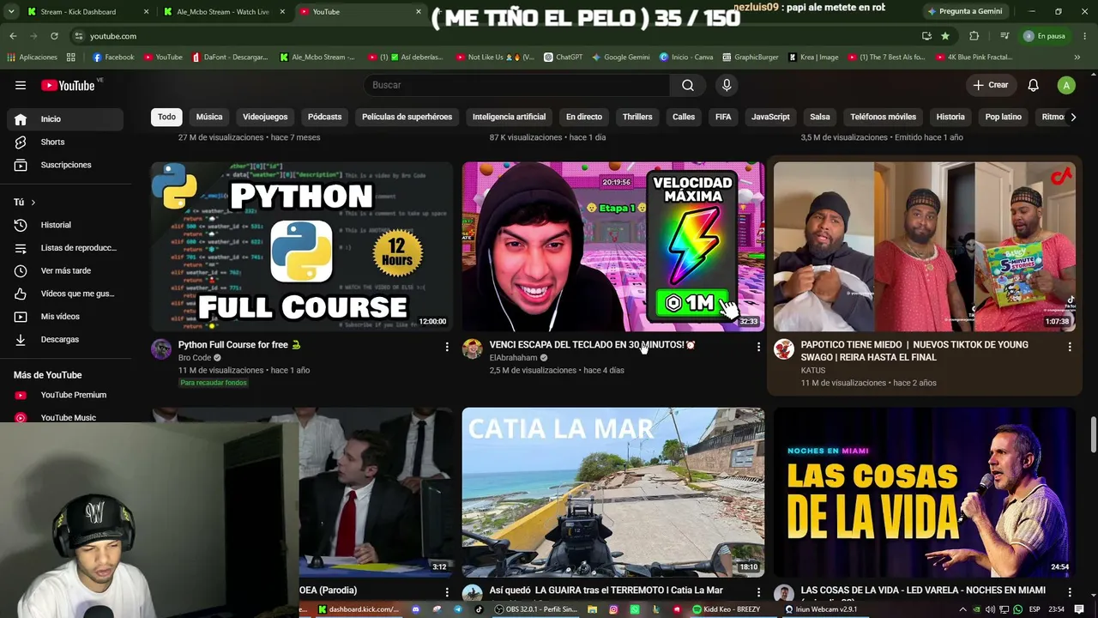Show hidden system tray icons
Screen dimensions: 1098x618
[962, 609]
